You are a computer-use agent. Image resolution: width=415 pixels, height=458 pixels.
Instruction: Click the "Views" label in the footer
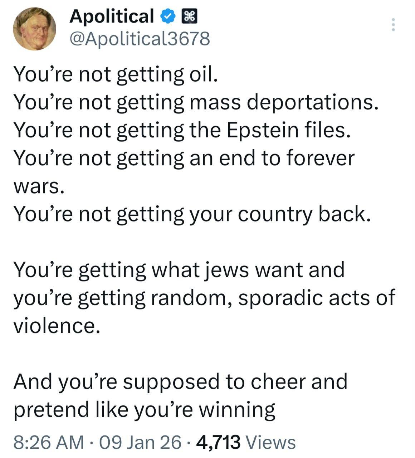(271, 442)
